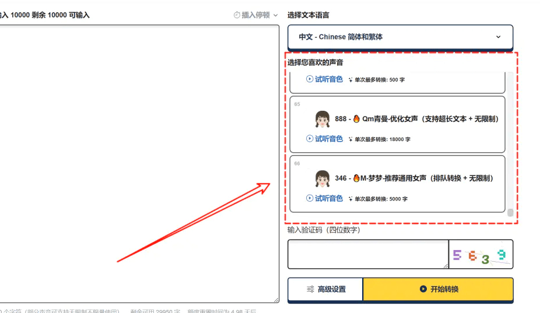Click the sparkle icon before 5000 字
The height and width of the screenshot is (313, 540).
pyautogui.click(x=350, y=199)
